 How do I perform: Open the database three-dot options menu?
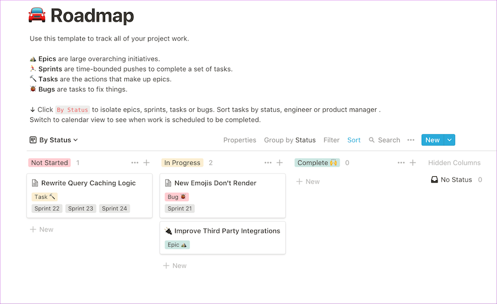click(411, 140)
